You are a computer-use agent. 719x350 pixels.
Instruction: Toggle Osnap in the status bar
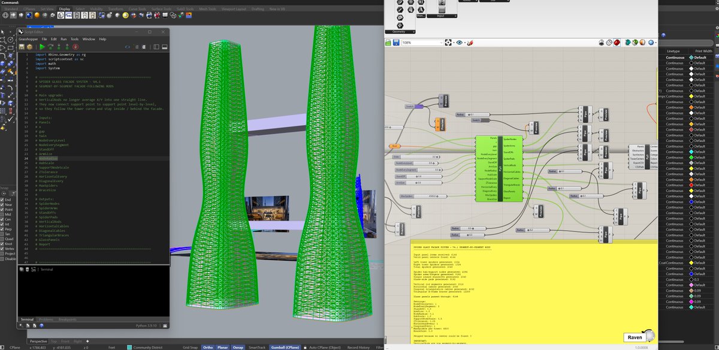coord(238,347)
